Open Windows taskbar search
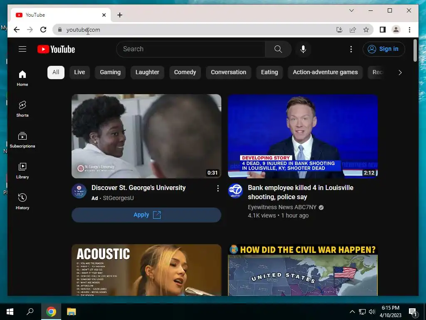Viewport: 426px width, 320px height. click(x=30, y=312)
